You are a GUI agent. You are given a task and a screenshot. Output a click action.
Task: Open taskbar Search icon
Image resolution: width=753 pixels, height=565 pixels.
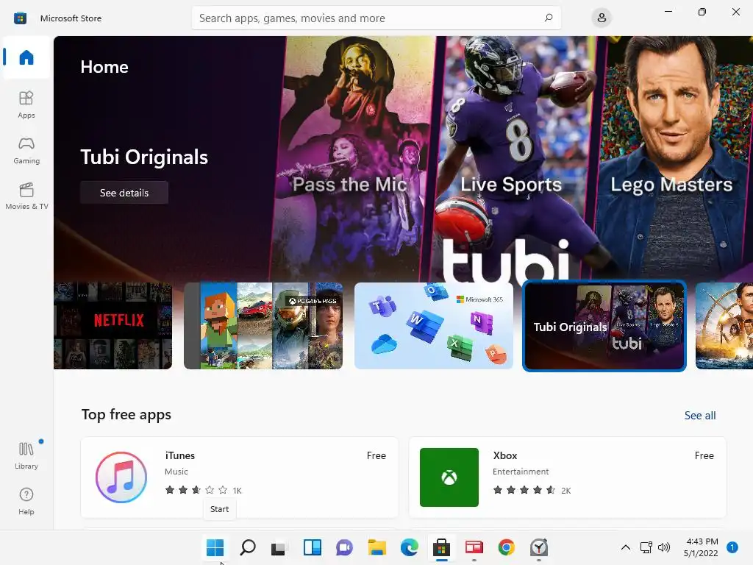(x=247, y=547)
